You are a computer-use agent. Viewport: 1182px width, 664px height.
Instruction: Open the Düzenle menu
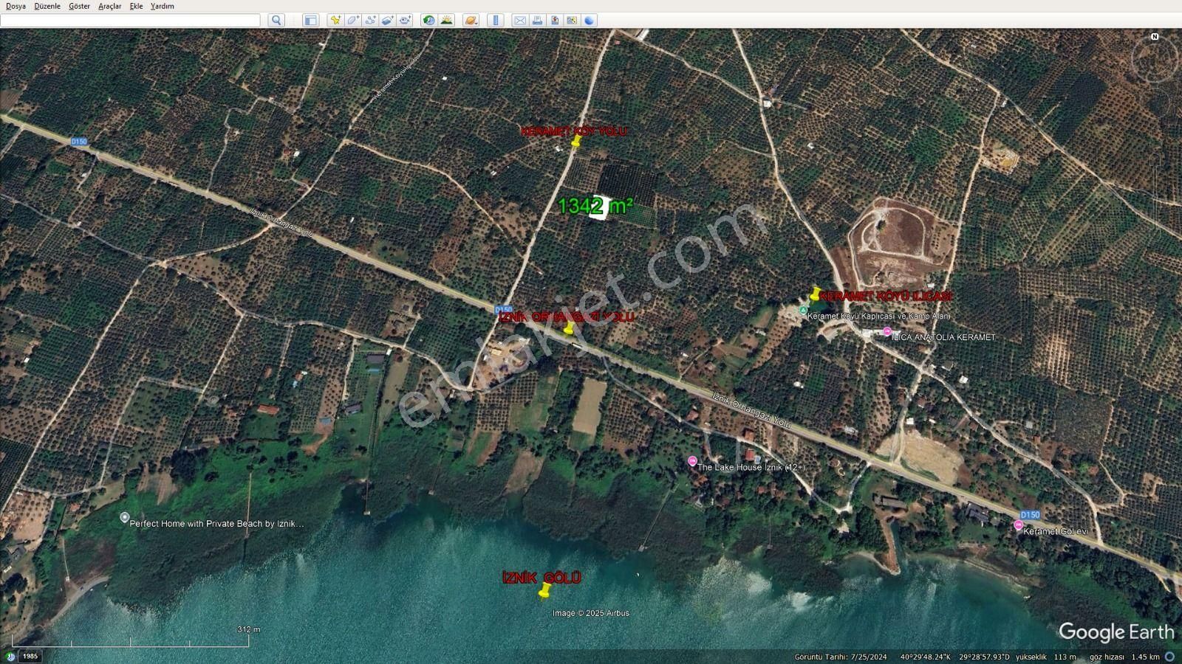[x=47, y=6]
